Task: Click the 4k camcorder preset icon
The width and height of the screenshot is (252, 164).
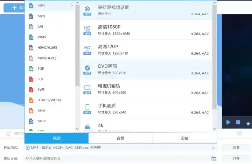Action: tap(87, 127)
